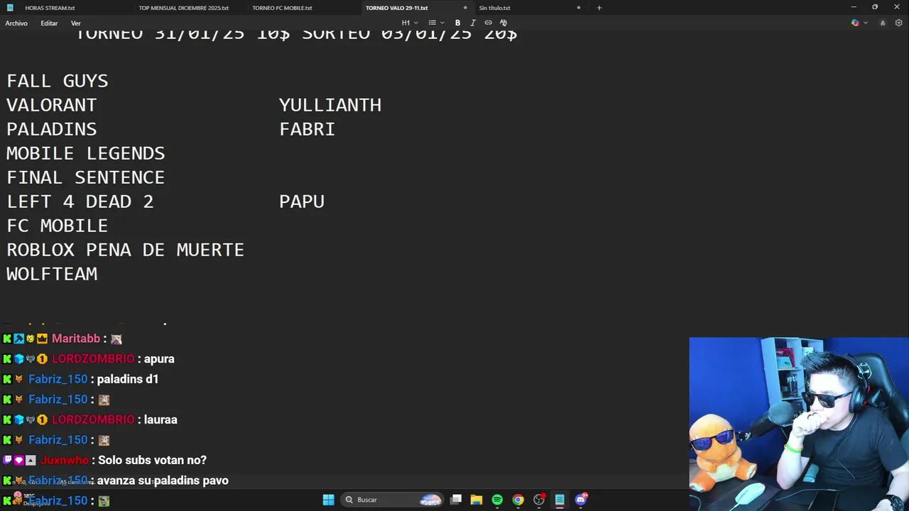Viewport: 909px width, 511px height.
Task: Open Task View on the taskbar
Action: pyautogui.click(x=456, y=500)
